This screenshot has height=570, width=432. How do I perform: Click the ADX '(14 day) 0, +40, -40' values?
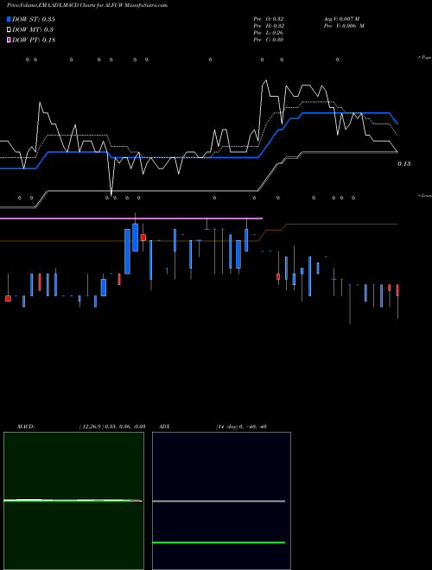click(x=241, y=427)
